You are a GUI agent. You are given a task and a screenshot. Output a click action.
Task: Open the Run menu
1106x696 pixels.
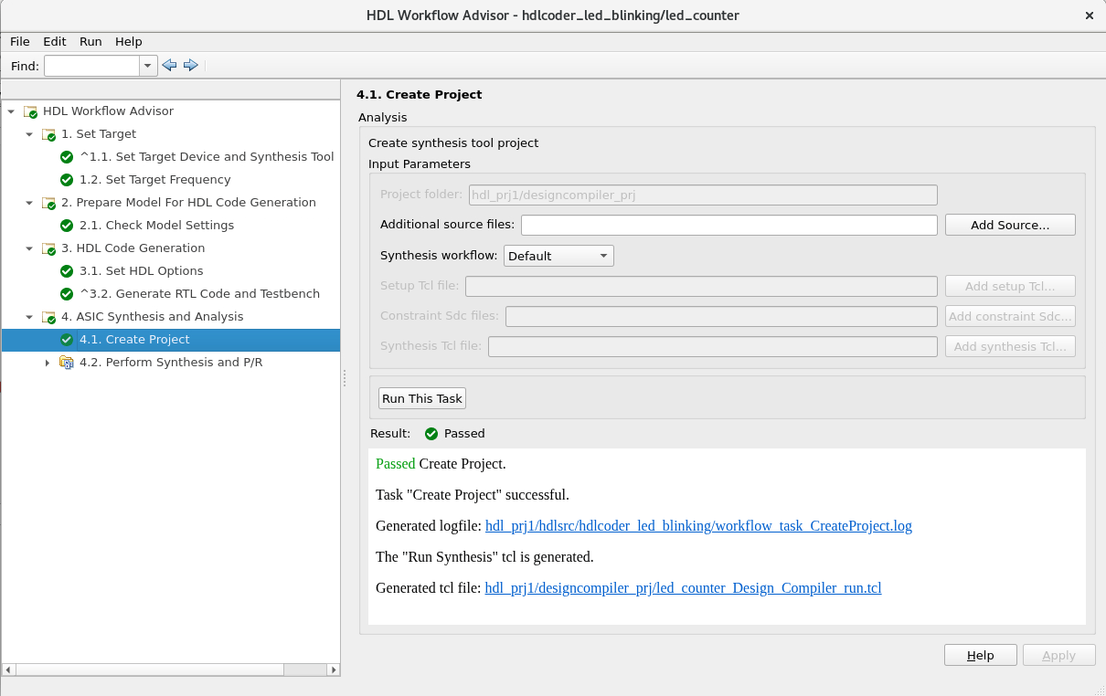click(x=90, y=41)
